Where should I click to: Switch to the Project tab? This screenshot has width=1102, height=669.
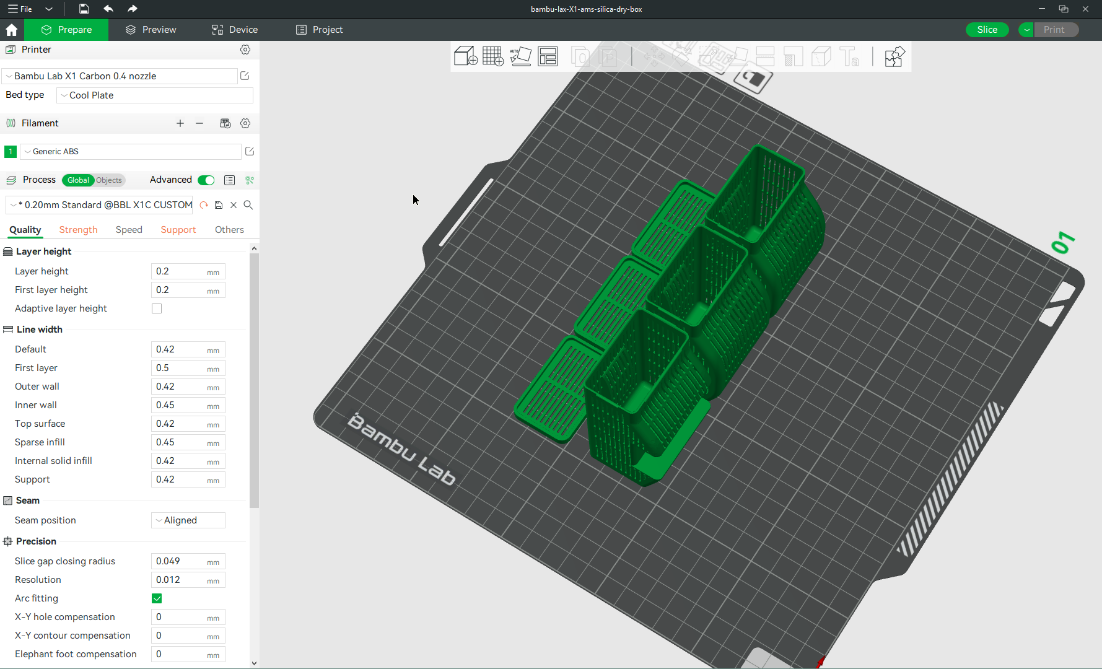(319, 30)
